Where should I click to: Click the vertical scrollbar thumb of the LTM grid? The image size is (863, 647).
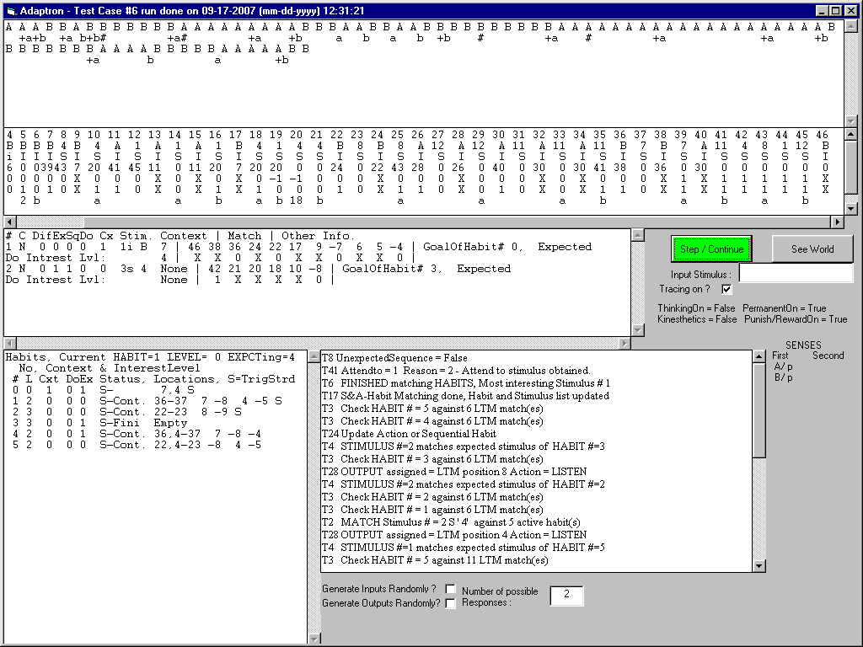click(x=851, y=167)
